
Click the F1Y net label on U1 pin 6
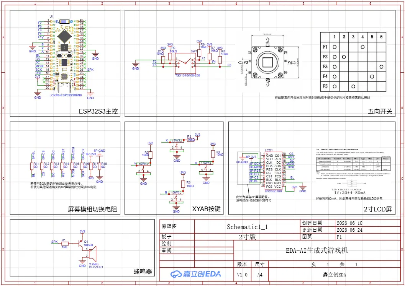click(x=41, y=37)
